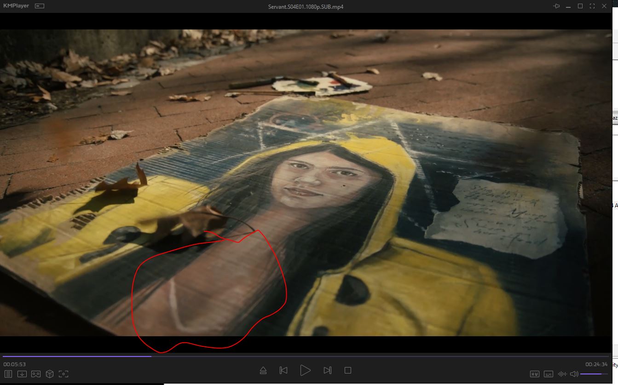The height and width of the screenshot is (385, 618).
Task: Skip to the previous track
Action: click(x=283, y=370)
